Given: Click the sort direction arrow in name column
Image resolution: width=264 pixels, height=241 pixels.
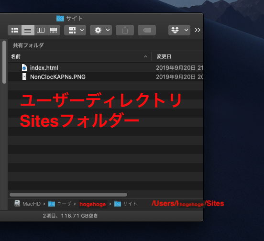Looking at the screenshot, I should 146,57.
